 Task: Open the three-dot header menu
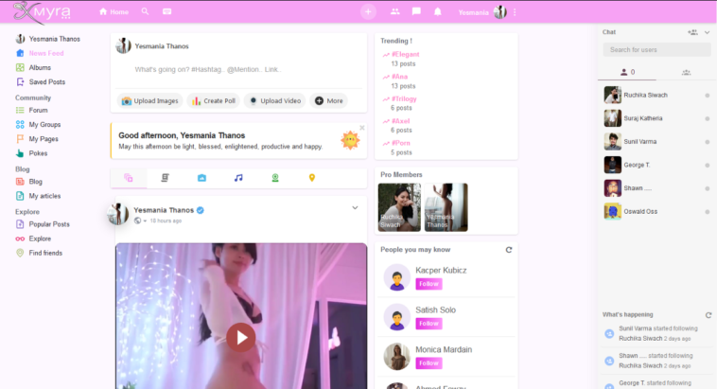(x=515, y=11)
